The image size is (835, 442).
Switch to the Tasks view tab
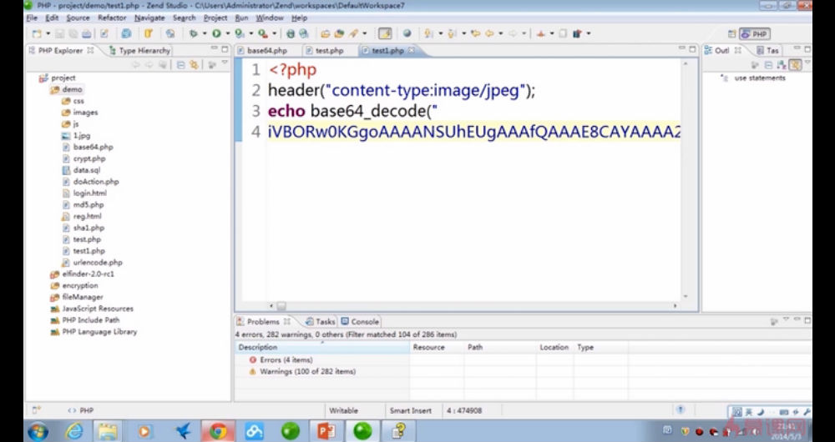[x=320, y=322]
